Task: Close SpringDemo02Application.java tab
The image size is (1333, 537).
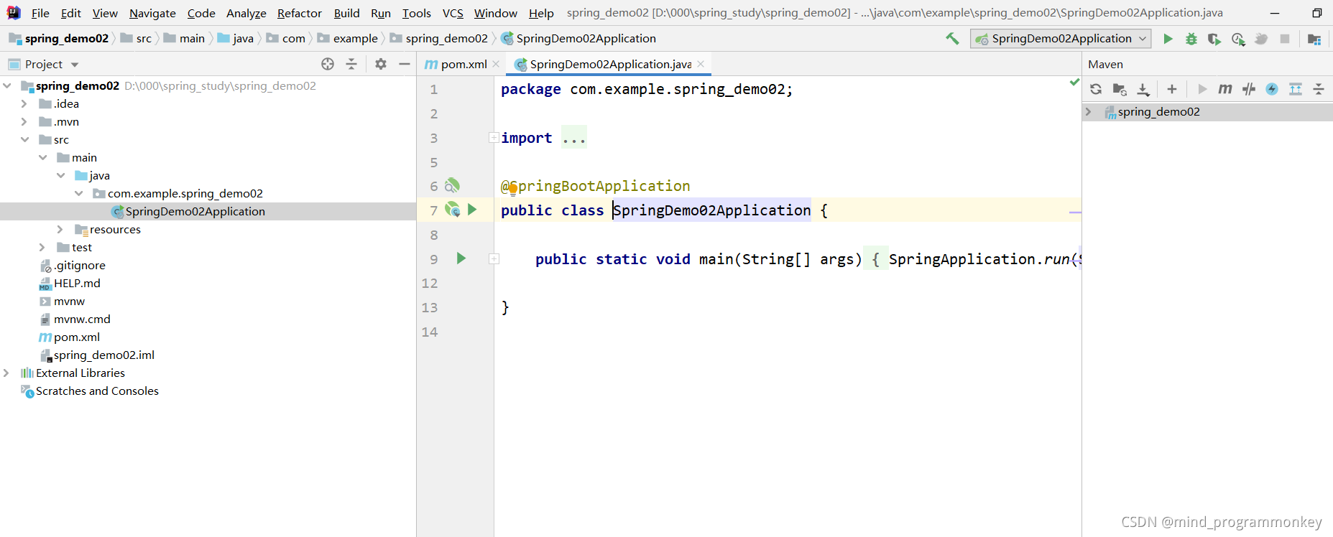Action: [701, 64]
